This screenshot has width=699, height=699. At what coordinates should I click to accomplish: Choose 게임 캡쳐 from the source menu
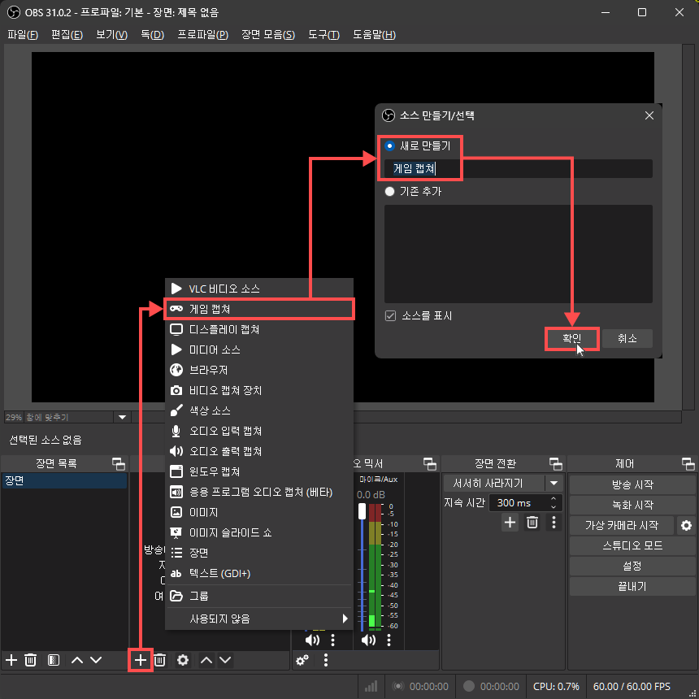(258, 309)
